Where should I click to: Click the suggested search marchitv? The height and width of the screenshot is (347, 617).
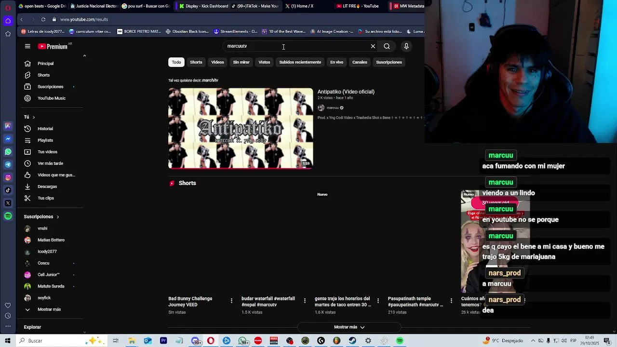click(210, 80)
